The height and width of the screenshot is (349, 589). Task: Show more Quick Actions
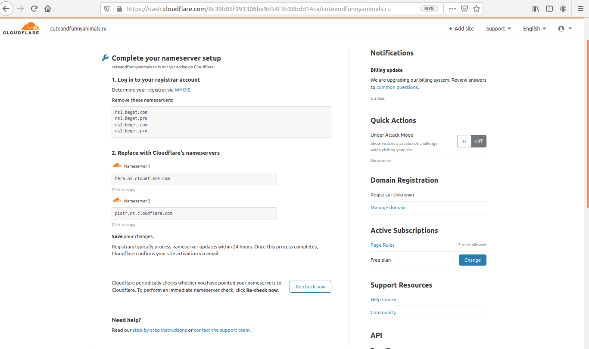click(x=381, y=161)
